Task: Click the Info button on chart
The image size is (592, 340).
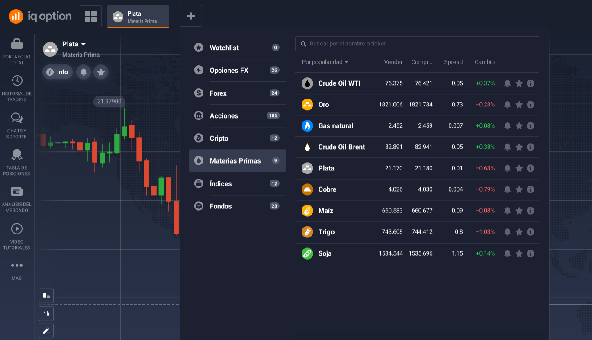Action: coord(58,72)
